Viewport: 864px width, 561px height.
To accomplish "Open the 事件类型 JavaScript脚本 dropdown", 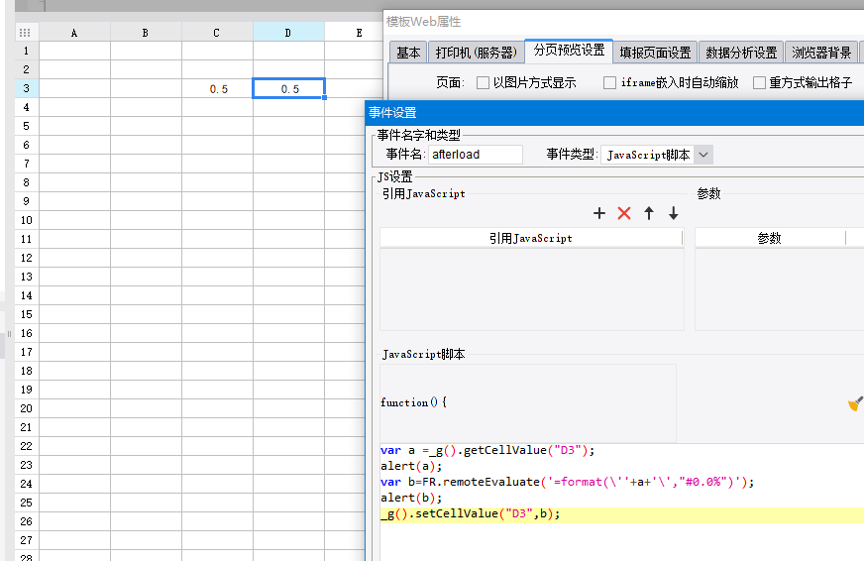I will pyautogui.click(x=703, y=155).
